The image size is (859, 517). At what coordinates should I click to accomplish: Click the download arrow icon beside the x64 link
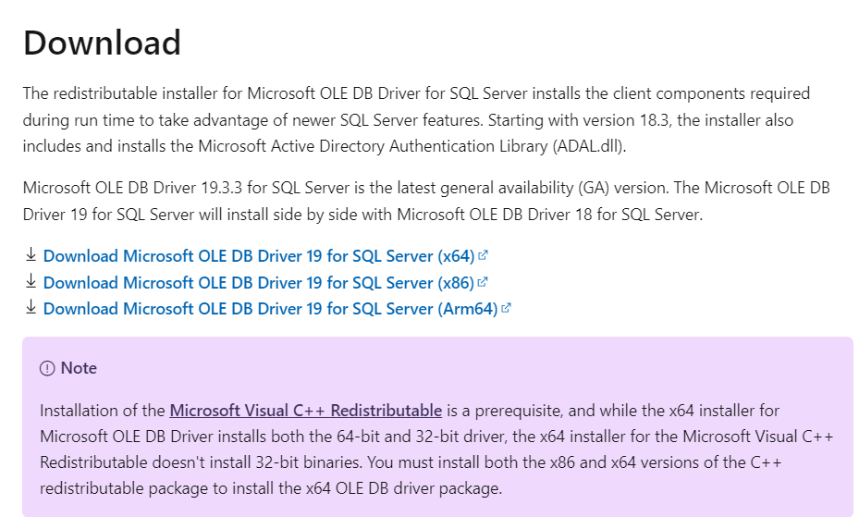click(31, 254)
